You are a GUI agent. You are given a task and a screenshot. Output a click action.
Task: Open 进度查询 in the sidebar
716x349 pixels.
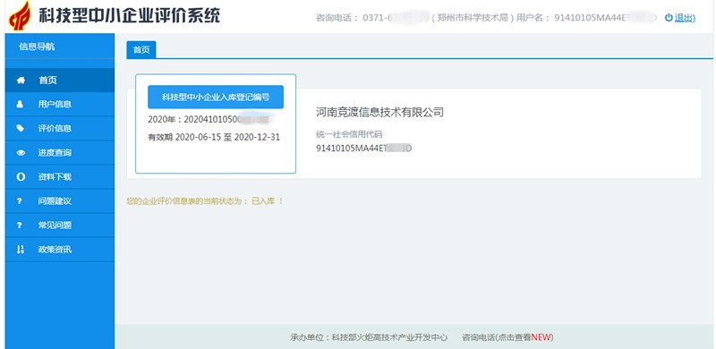point(60,152)
